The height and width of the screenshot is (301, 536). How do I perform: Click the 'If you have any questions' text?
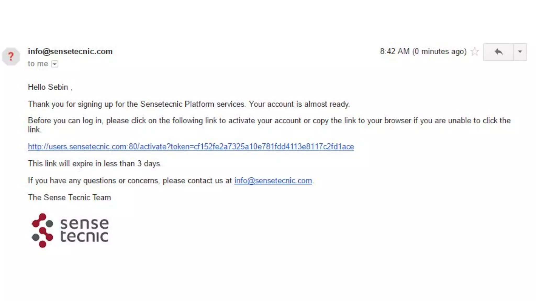pyautogui.click(x=130, y=181)
